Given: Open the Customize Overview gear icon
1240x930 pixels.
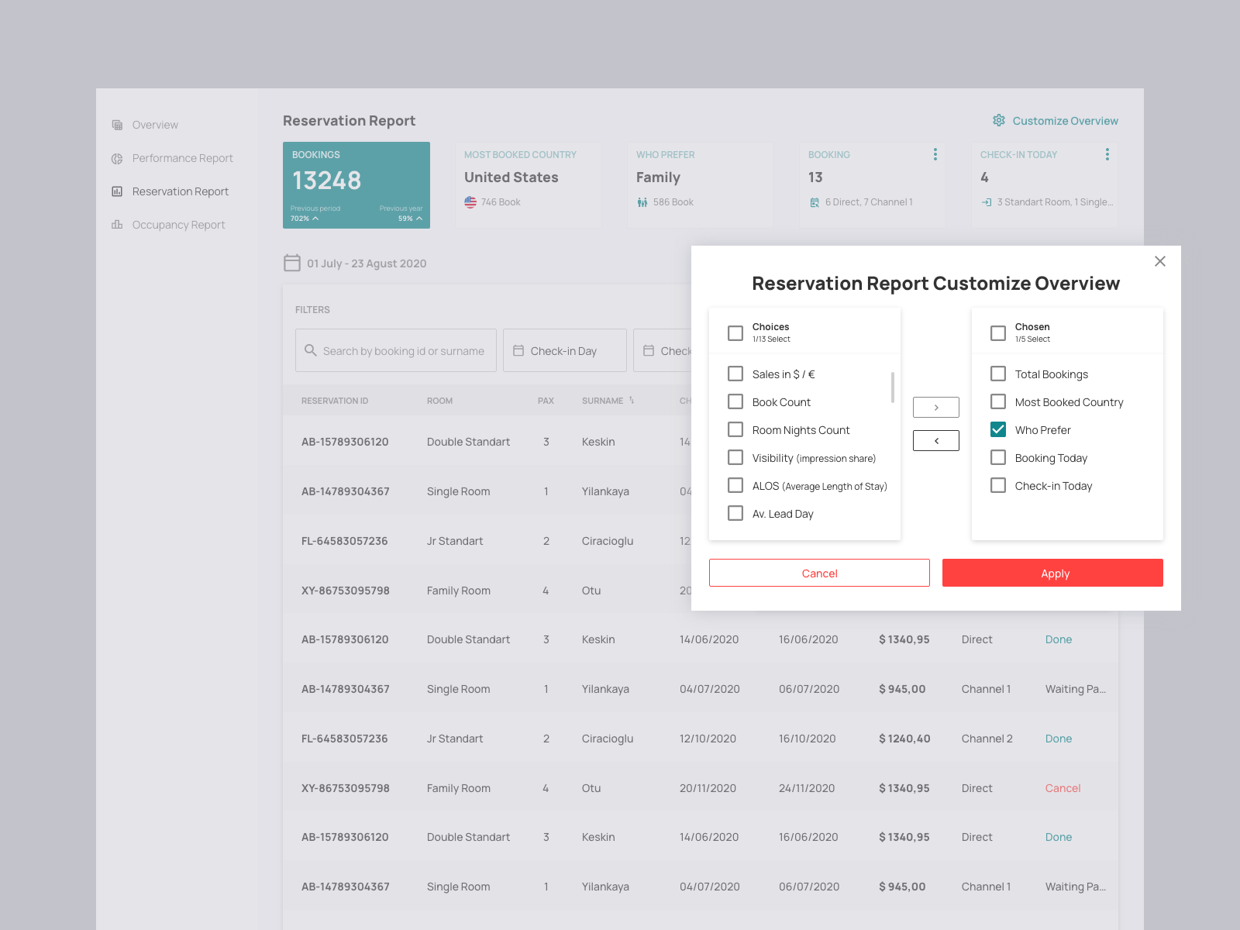Looking at the screenshot, I should (999, 120).
